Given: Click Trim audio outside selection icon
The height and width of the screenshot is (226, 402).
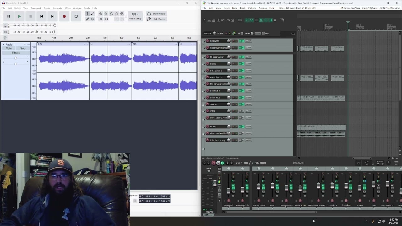Looking at the screenshot, I should 101,19.
